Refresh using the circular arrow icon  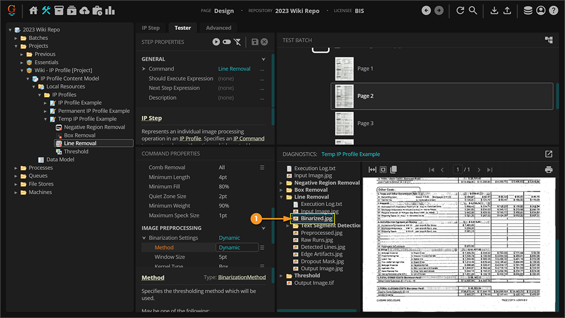(460, 10)
